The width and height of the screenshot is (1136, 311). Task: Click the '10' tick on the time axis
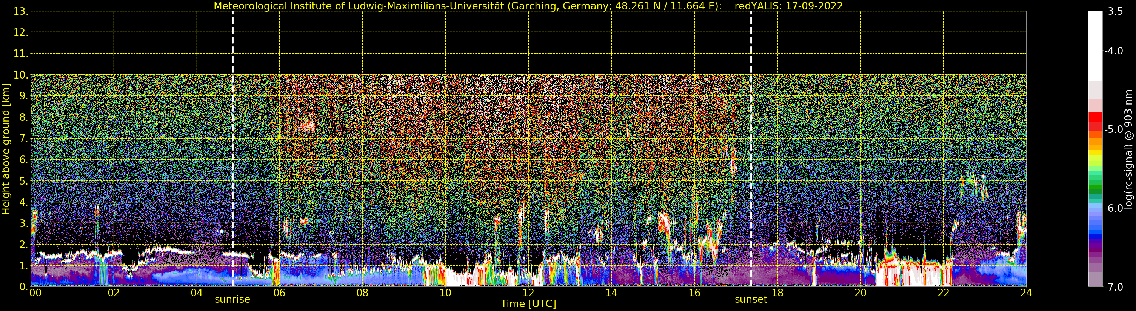coord(445,293)
